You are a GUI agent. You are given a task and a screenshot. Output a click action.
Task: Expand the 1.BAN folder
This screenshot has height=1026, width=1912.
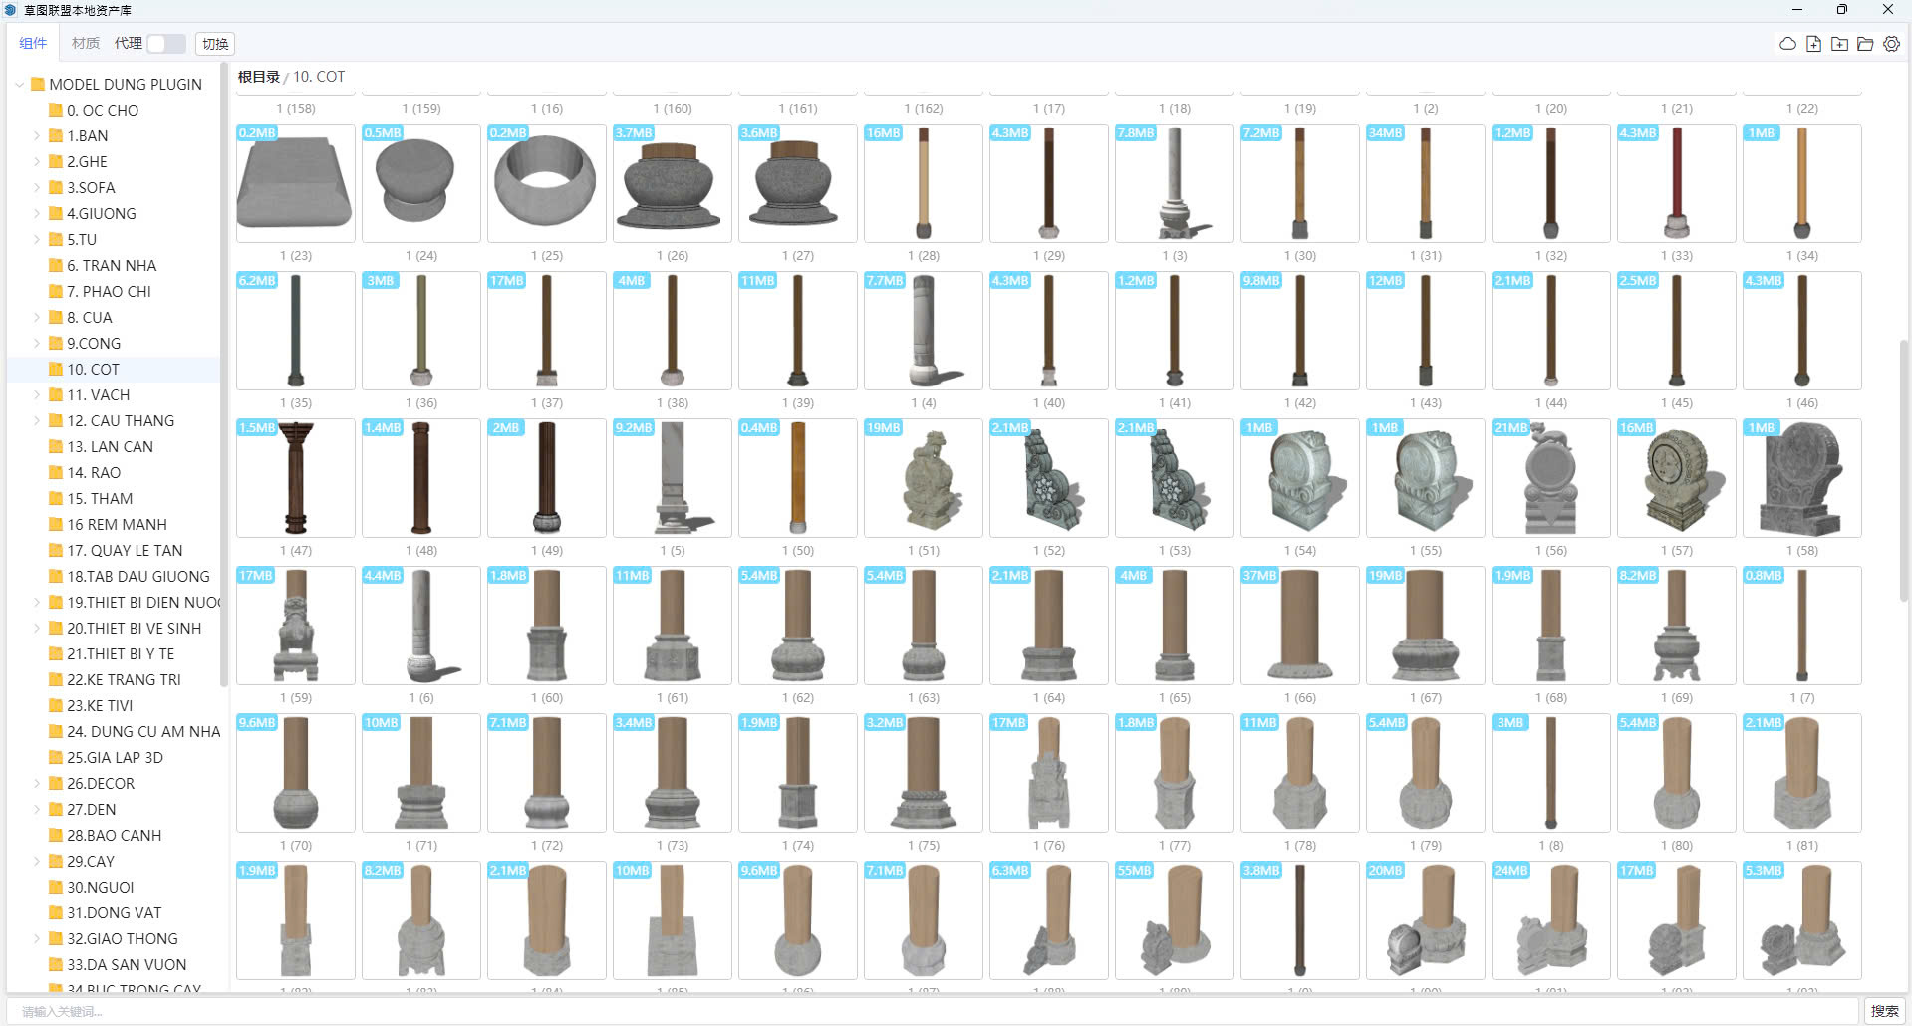[x=37, y=136]
